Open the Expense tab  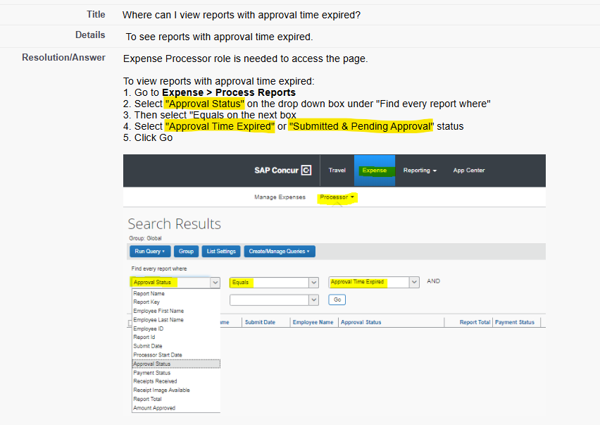374,171
